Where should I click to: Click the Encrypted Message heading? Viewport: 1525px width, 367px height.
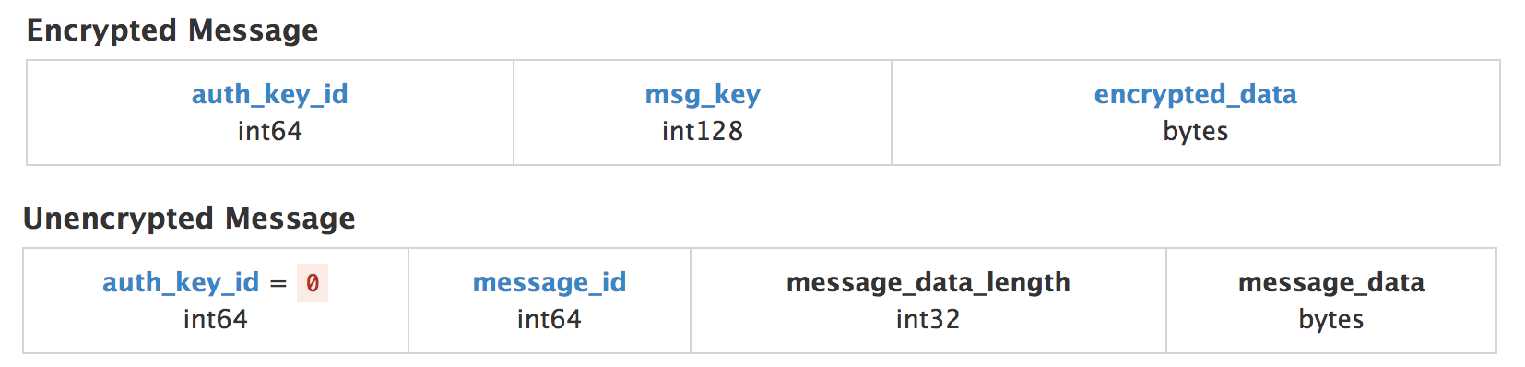tap(172, 30)
